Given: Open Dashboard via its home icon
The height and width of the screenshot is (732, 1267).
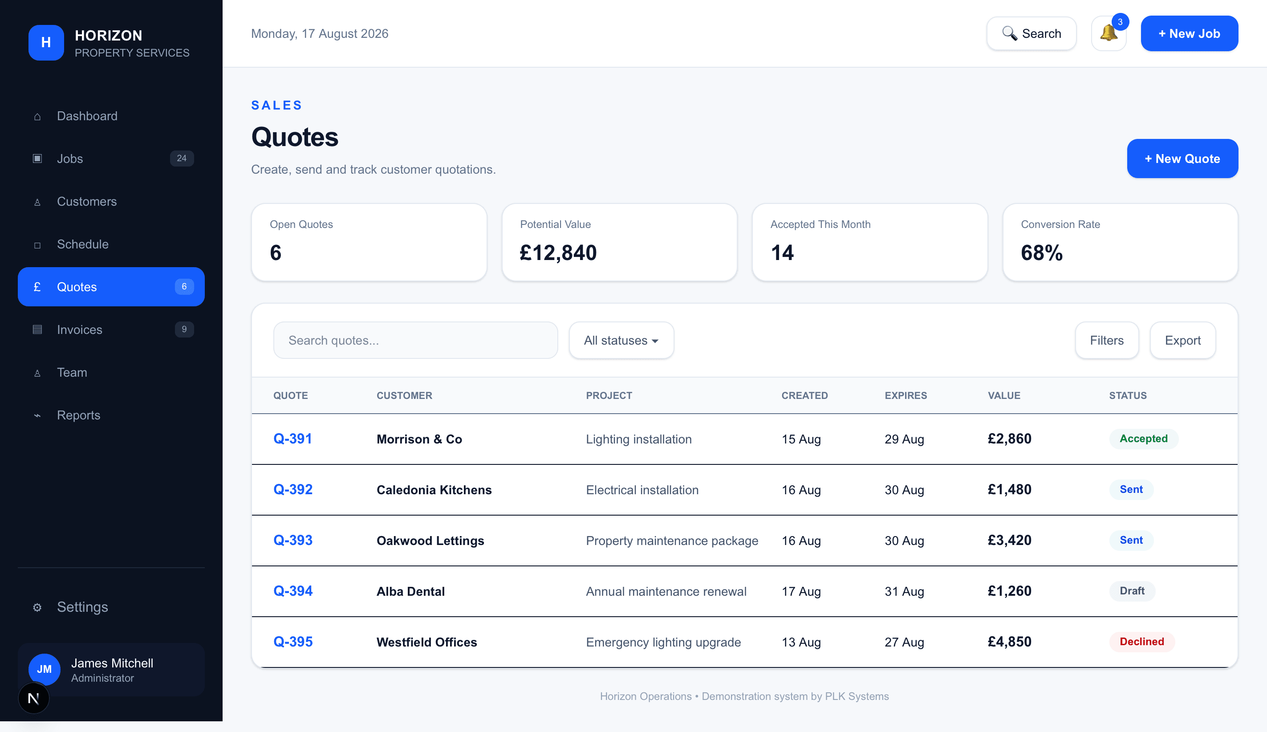Looking at the screenshot, I should pyautogui.click(x=37, y=117).
